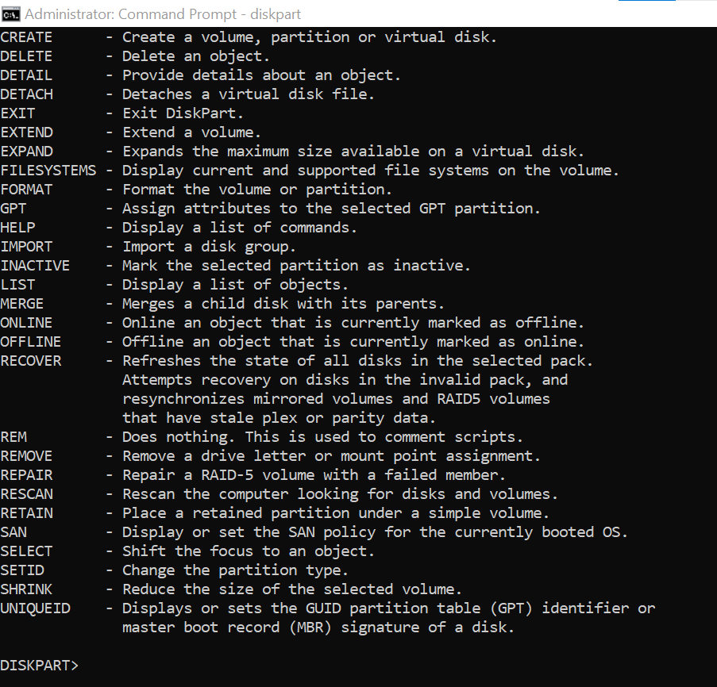Screen dimensions: 717x687
Task: Place cursor at the DISKPART> prompt
Action: 40,665
